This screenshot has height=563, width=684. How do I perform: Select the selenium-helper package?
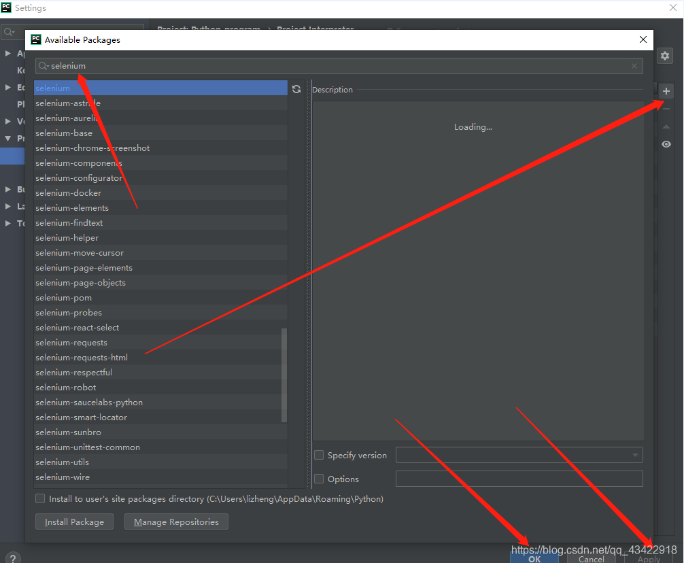tap(160, 238)
